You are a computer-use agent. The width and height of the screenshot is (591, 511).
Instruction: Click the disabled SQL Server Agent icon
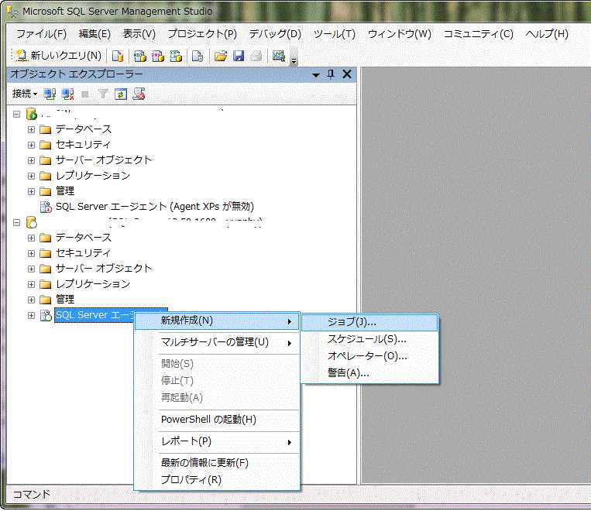[46, 207]
